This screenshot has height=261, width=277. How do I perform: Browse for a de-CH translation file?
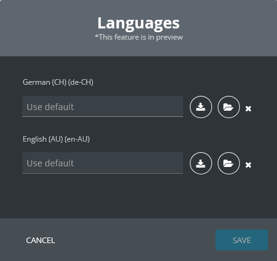click(229, 107)
